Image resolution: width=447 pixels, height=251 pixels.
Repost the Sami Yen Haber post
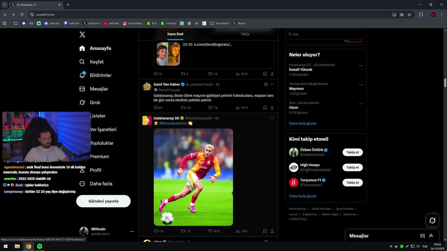coord(185,108)
